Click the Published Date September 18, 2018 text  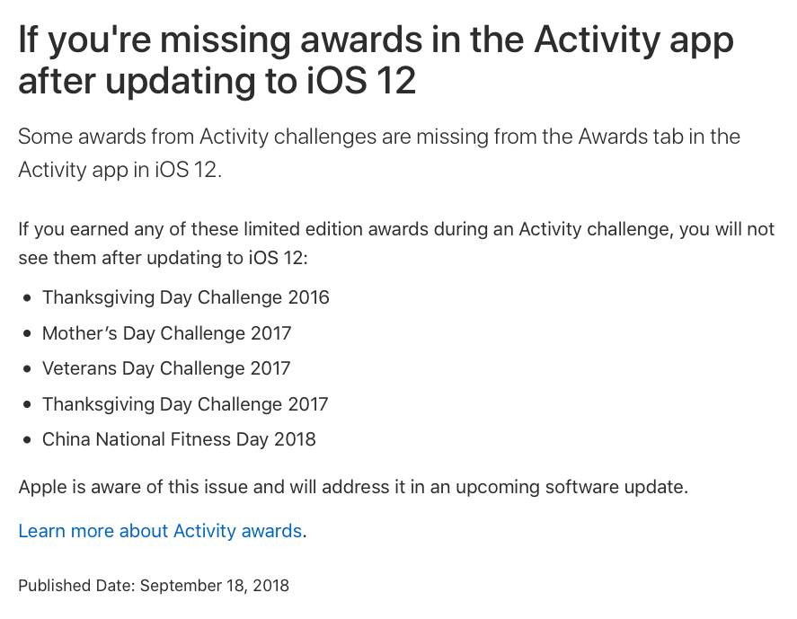[154, 586]
